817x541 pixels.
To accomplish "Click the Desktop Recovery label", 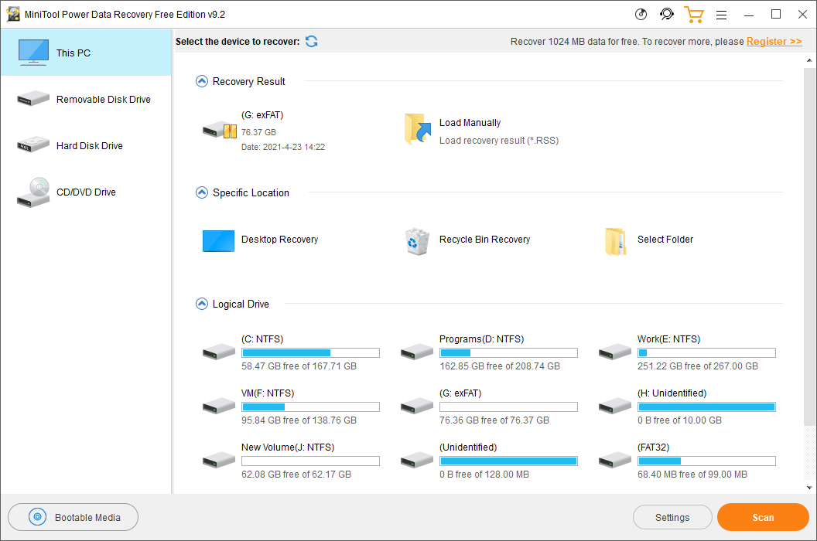I will click(279, 239).
